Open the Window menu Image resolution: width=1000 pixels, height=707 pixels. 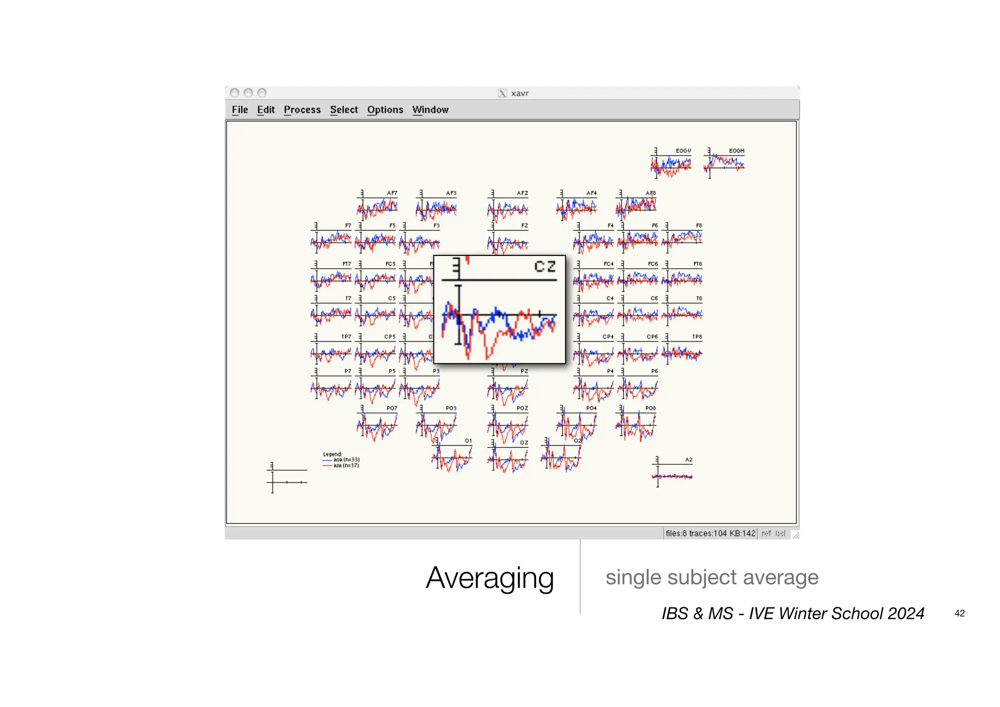pyautogui.click(x=430, y=110)
